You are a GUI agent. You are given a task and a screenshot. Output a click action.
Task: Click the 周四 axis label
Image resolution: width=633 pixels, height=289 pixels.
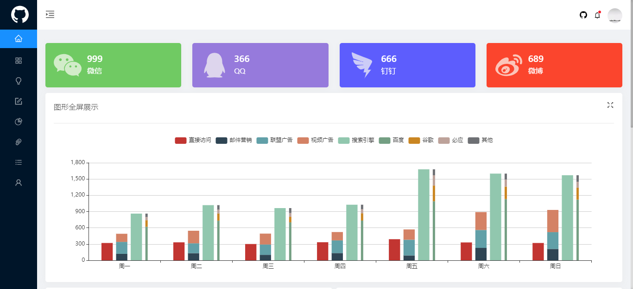pos(340,266)
